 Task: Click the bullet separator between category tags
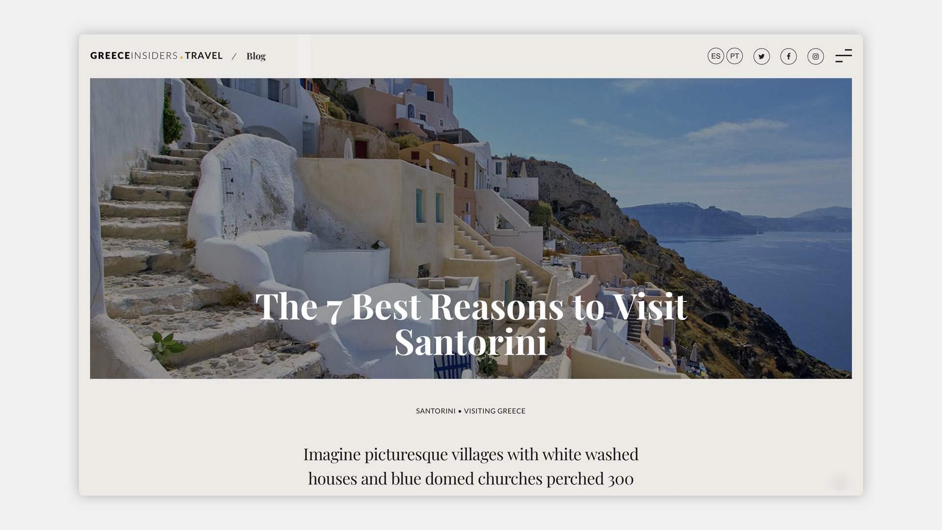(460, 411)
